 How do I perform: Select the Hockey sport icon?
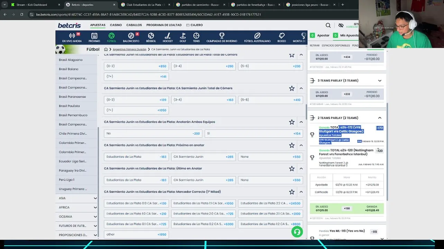click(x=167, y=38)
